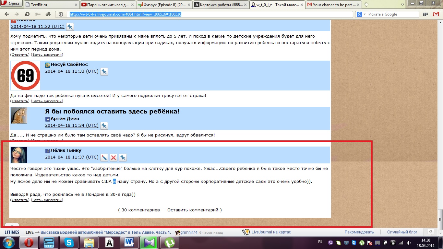Open Microsoft Word from the taskbar
Screen dimensions: 443x249
pyautogui.click(x=129, y=243)
